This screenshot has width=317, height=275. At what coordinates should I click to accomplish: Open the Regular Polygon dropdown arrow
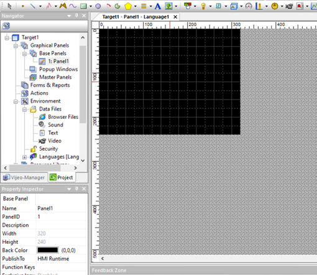(x=136, y=6)
